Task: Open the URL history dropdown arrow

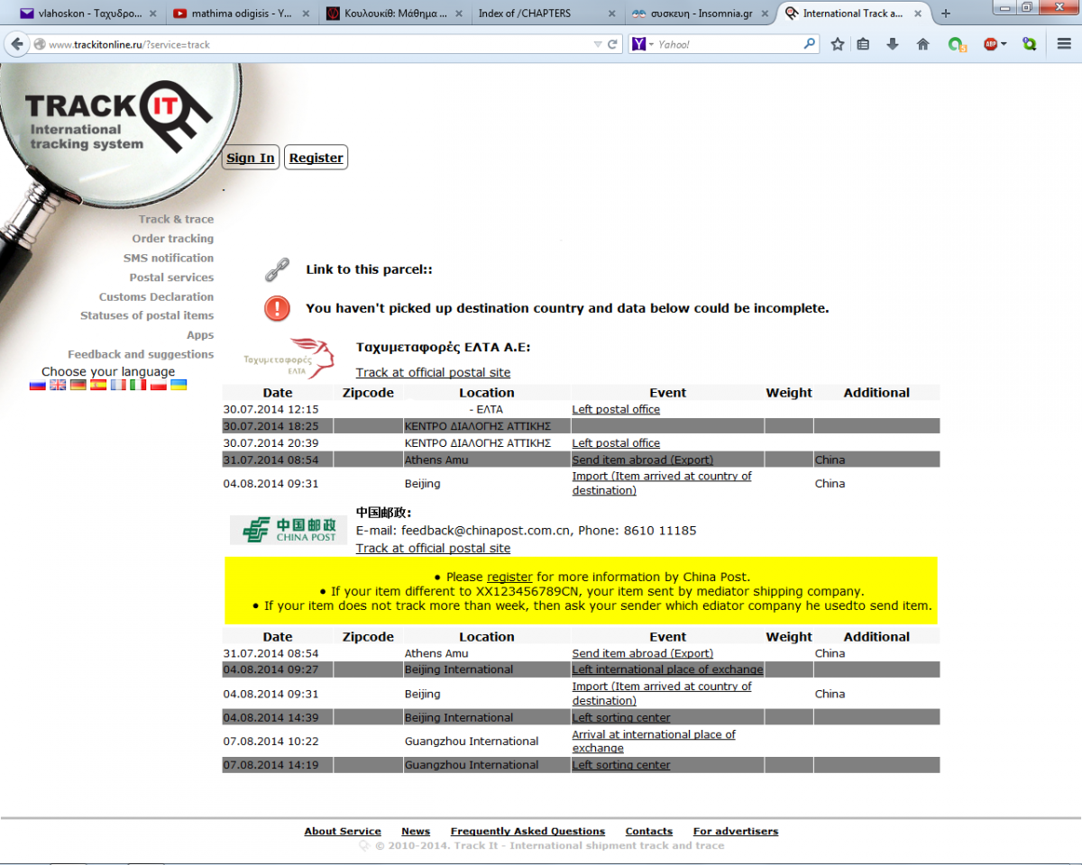Action: (x=598, y=44)
